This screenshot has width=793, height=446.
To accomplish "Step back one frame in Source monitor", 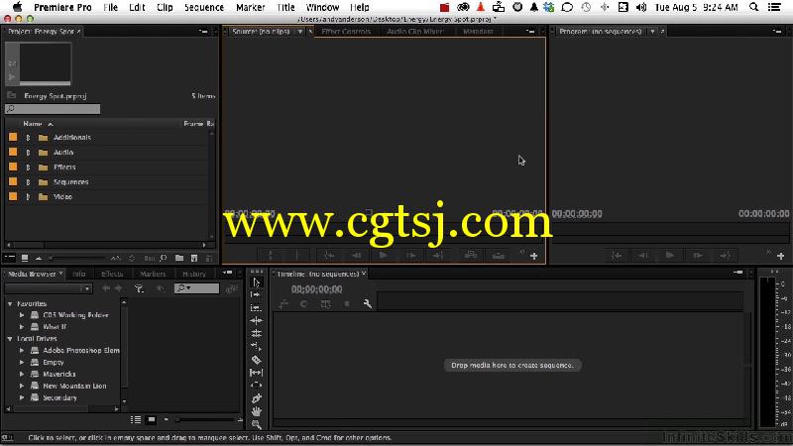I will coord(357,256).
